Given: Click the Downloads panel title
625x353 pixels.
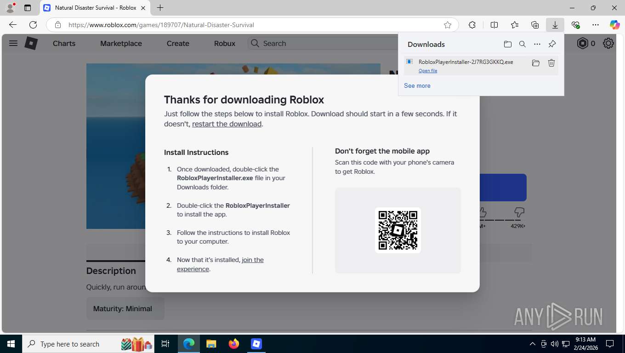Looking at the screenshot, I should coord(426,44).
